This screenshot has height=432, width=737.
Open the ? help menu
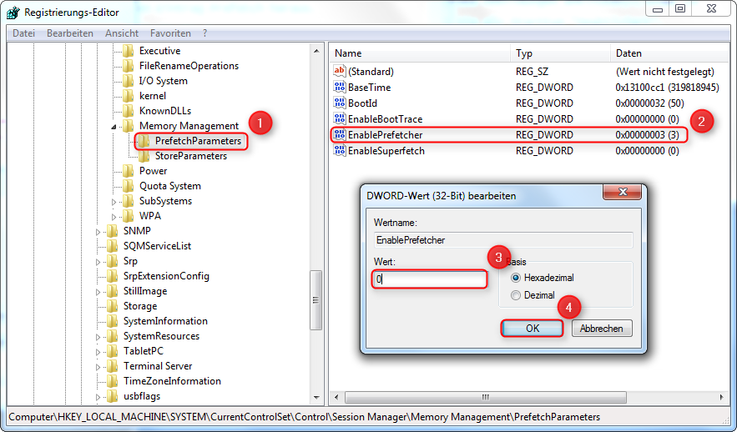tap(205, 33)
